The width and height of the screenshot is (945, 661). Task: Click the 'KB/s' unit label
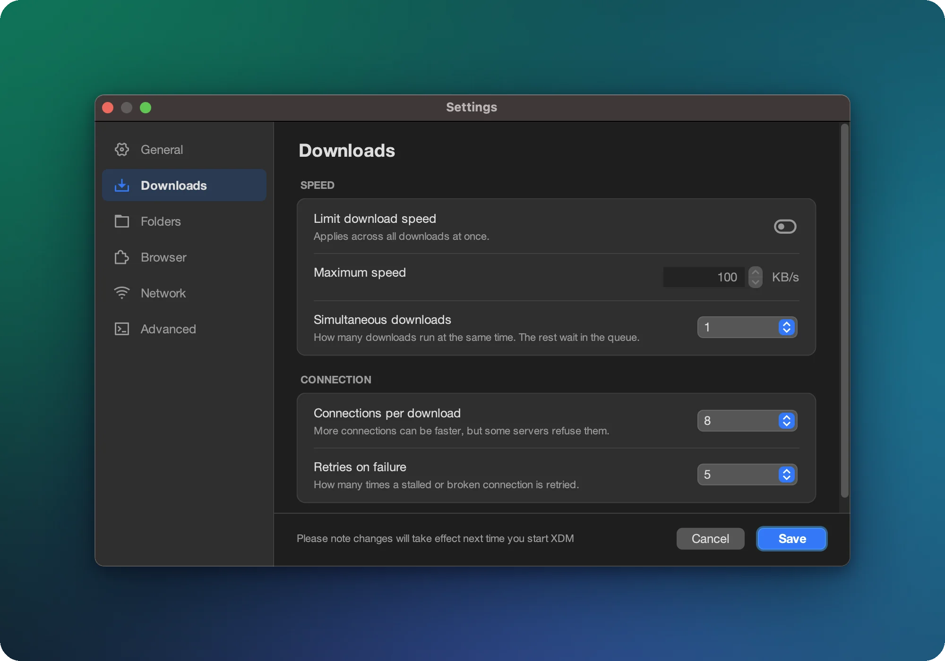click(x=785, y=277)
